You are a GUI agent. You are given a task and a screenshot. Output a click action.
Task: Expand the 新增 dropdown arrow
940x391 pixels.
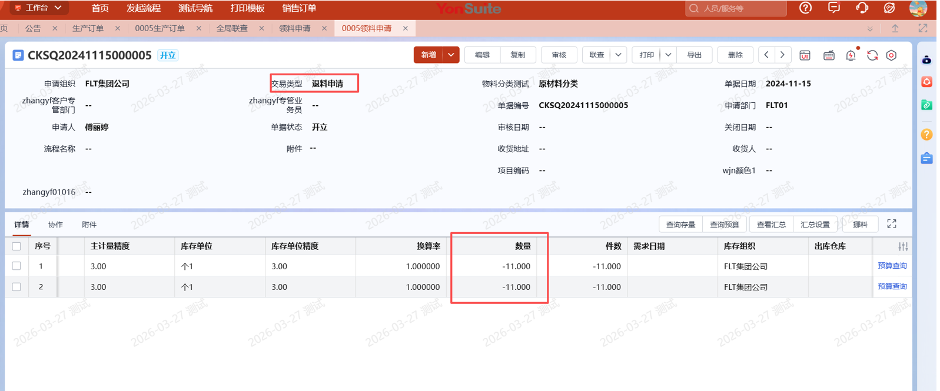click(451, 55)
